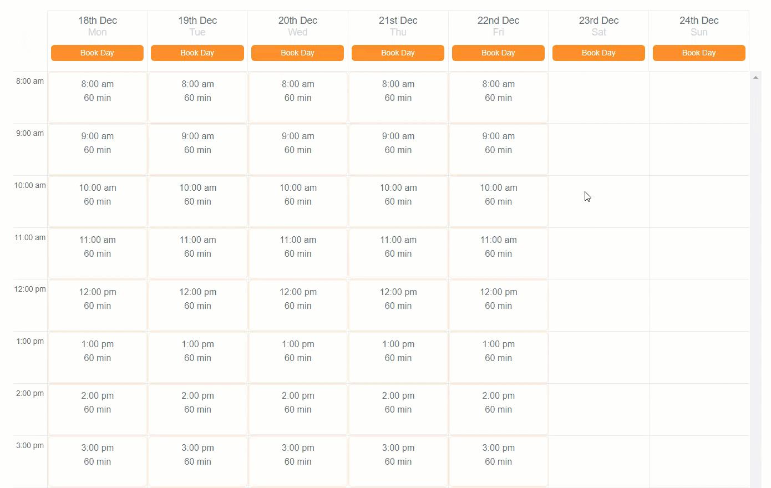
Task: Choose the 9:00 am slot on Tuesday 19th
Action: coord(198,149)
